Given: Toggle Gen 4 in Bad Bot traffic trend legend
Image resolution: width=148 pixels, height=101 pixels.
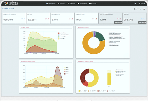Looking at the screenshot, I should click(x=66, y=74).
